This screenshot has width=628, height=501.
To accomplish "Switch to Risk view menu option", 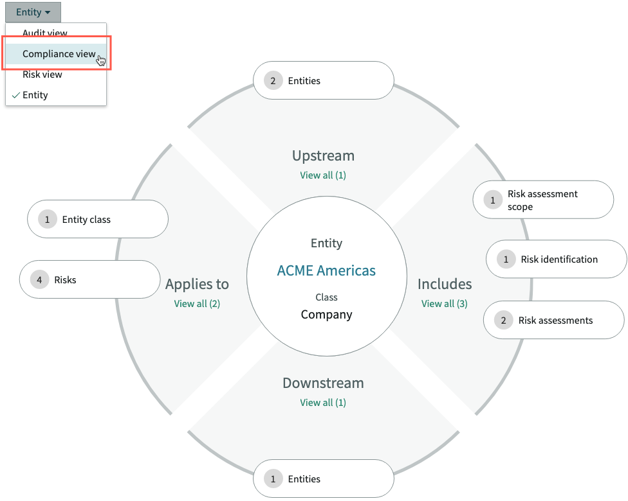I will [56, 75].
